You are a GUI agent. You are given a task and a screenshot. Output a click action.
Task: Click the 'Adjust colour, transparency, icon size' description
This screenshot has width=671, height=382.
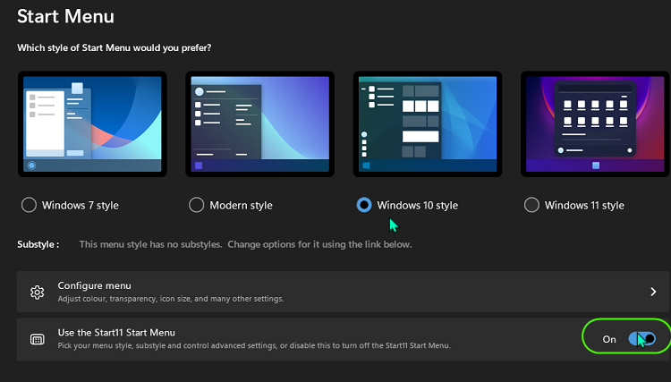coord(171,299)
